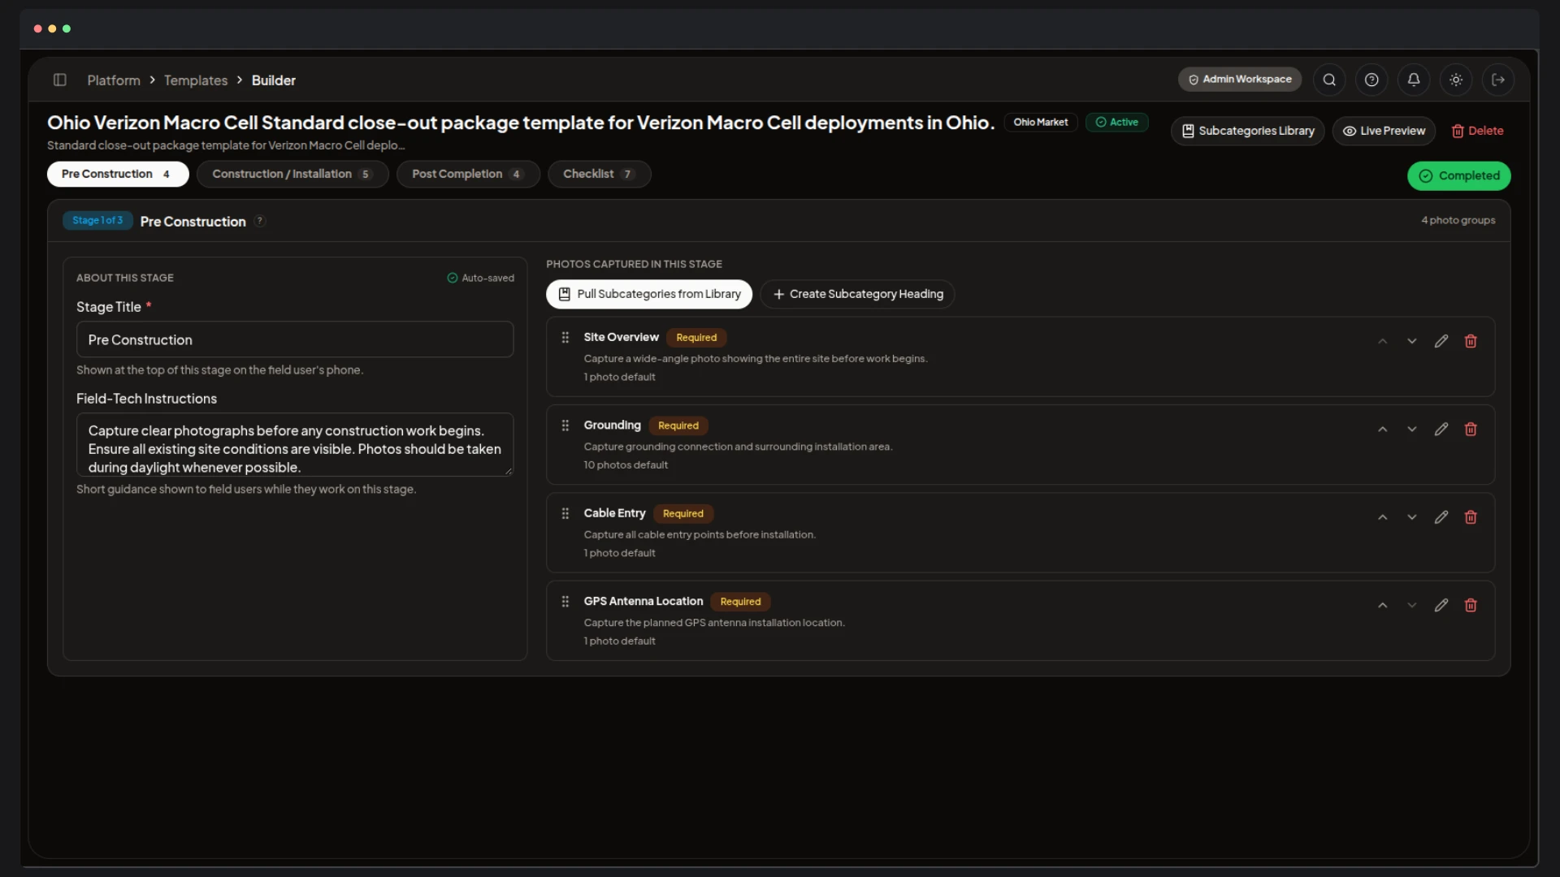Screen dimensions: 1560x877
Task: Toggle the light/dark theme sun icon
Action: point(1456,80)
